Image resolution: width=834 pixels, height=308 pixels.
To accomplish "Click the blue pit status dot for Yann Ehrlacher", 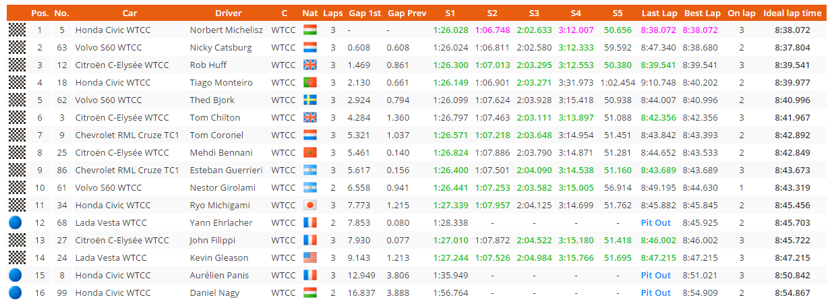I will pyautogui.click(x=16, y=222).
